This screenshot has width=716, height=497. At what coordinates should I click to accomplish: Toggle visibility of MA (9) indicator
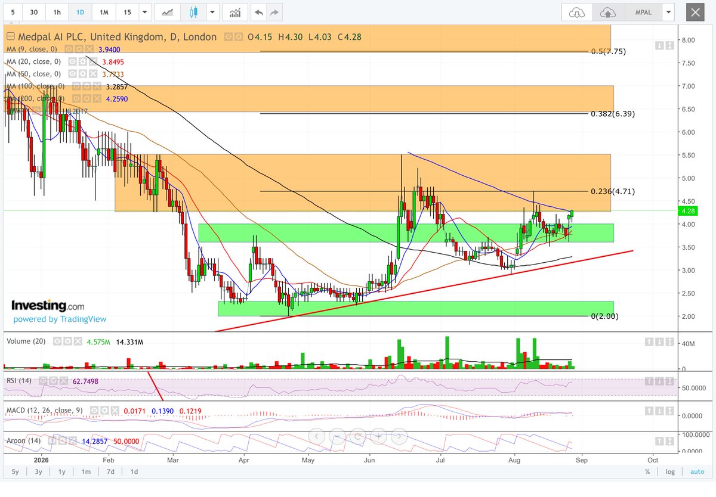click(69, 49)
